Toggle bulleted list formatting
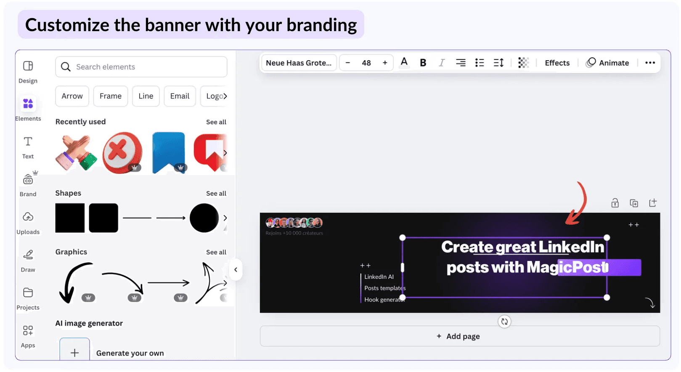 (480, 63)
